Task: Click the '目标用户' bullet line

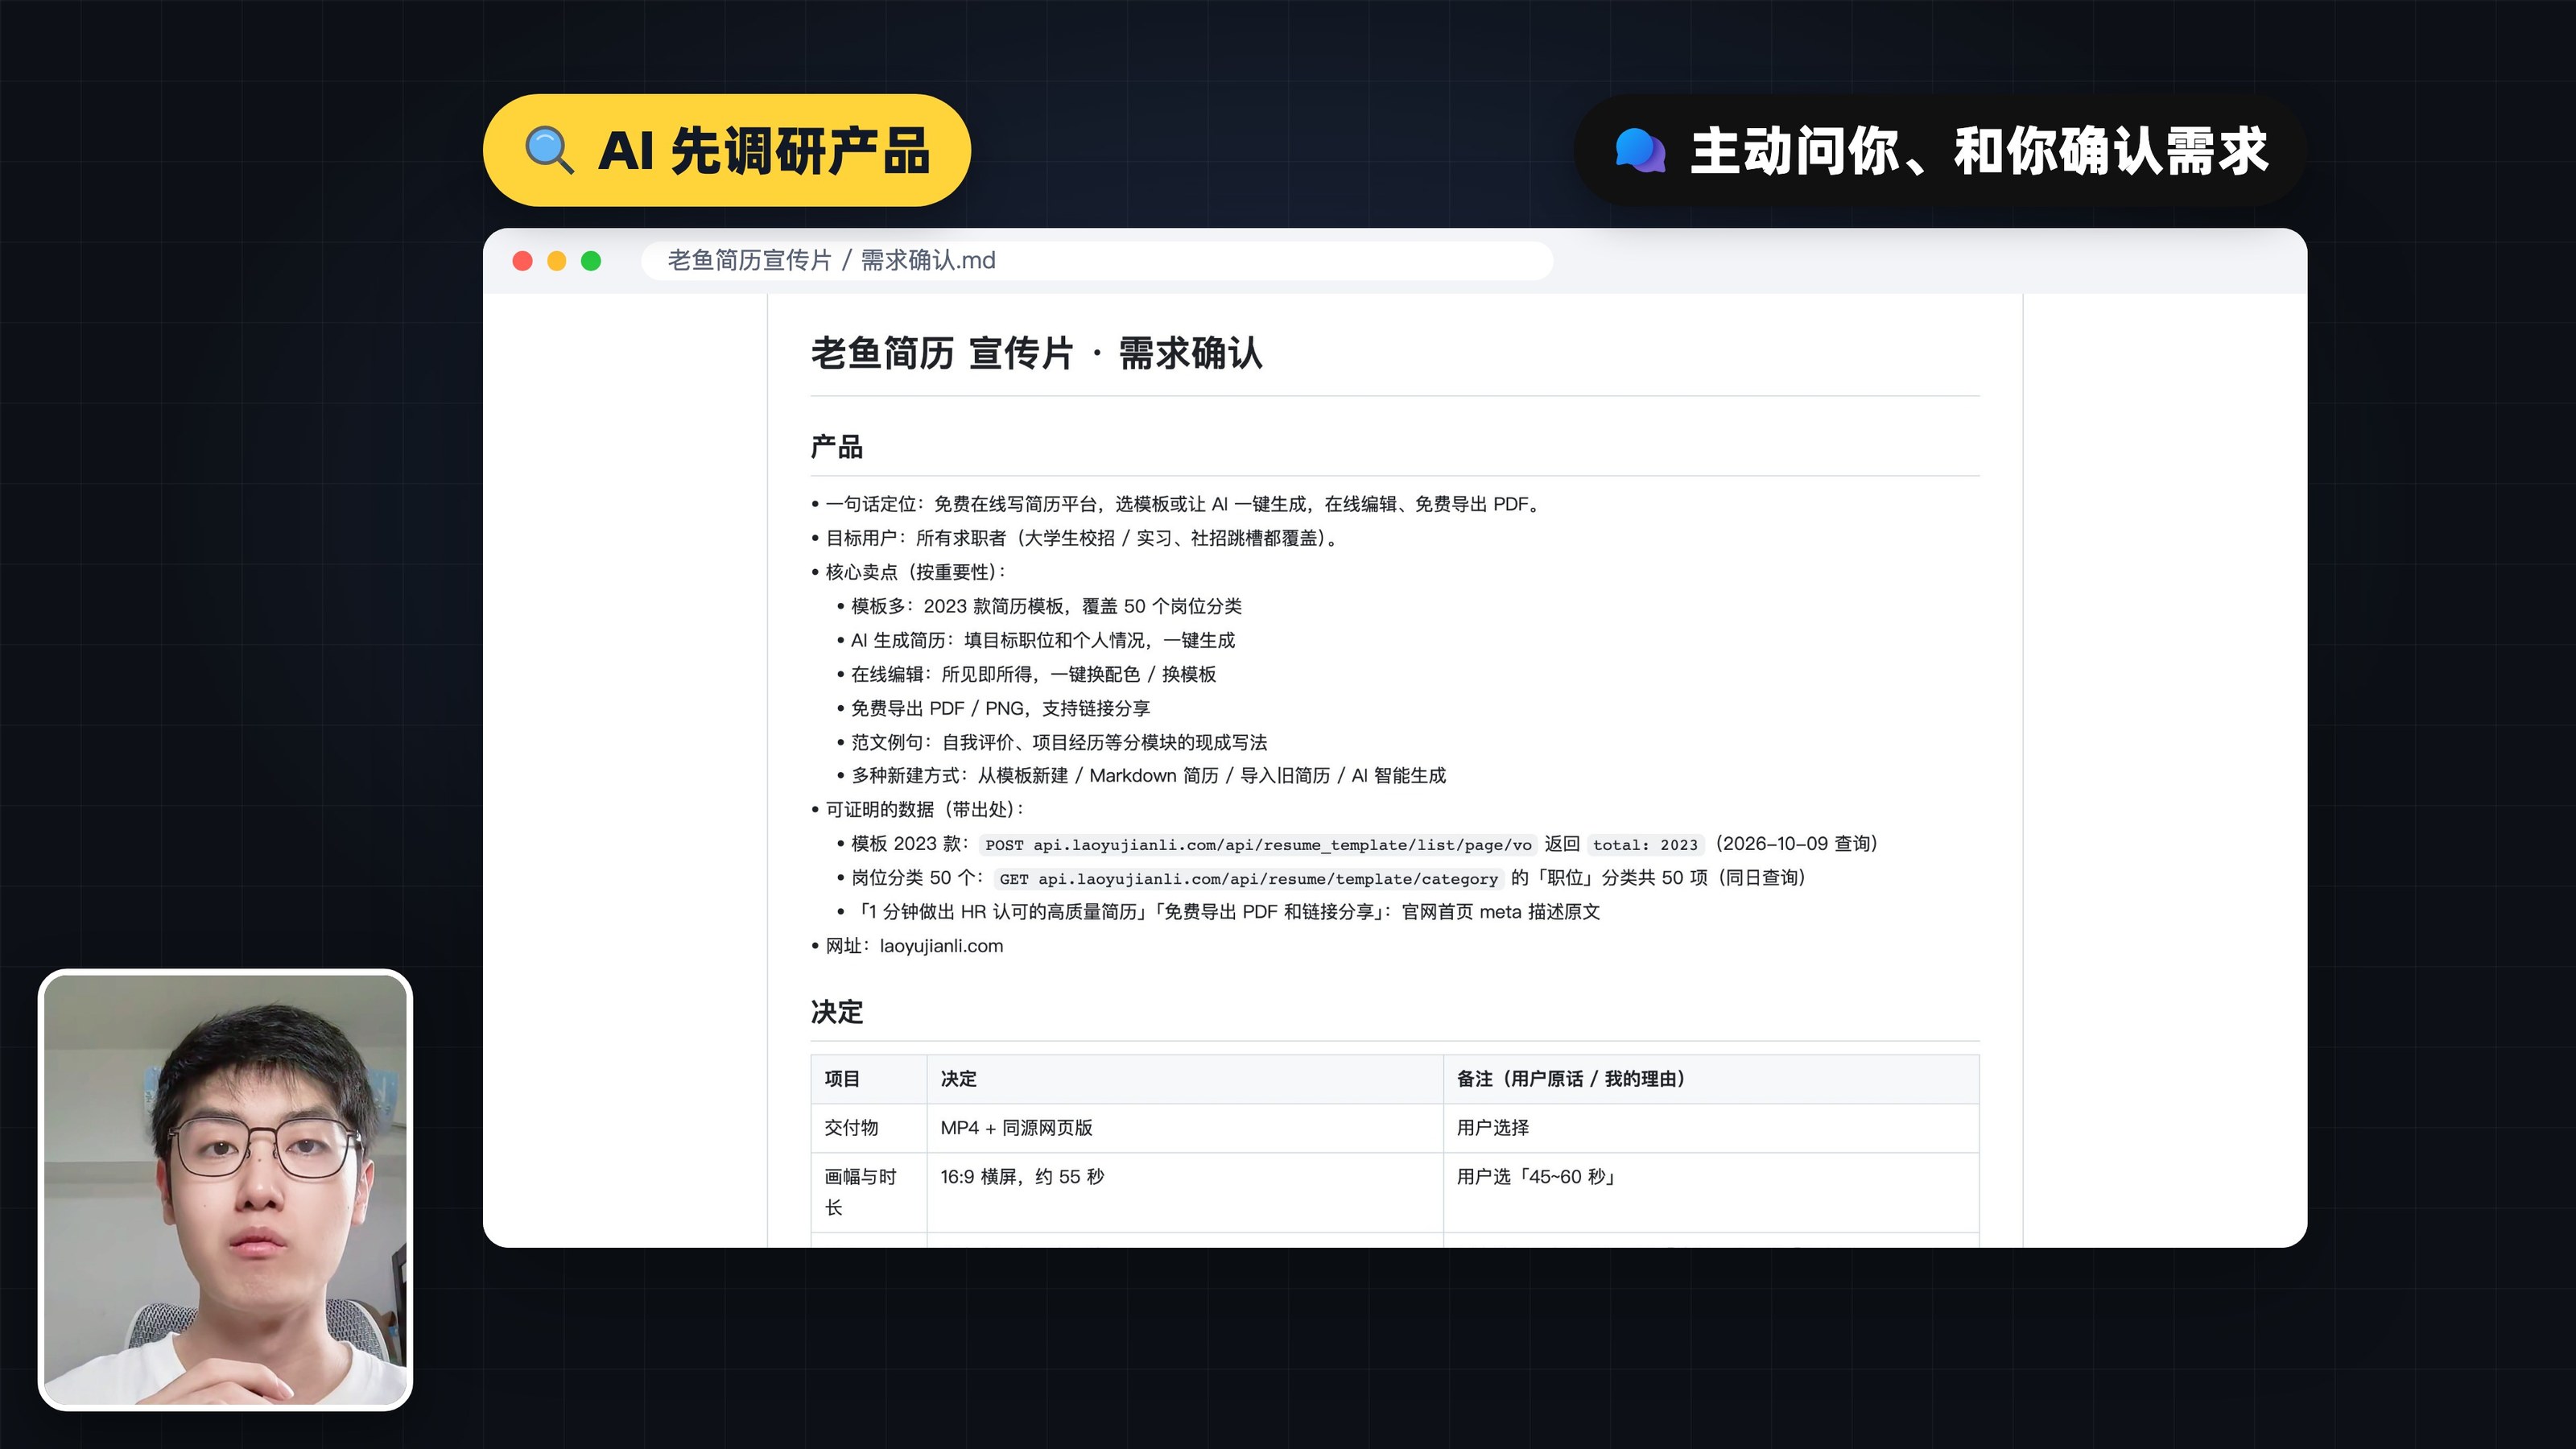Action: pos(1075,538)
